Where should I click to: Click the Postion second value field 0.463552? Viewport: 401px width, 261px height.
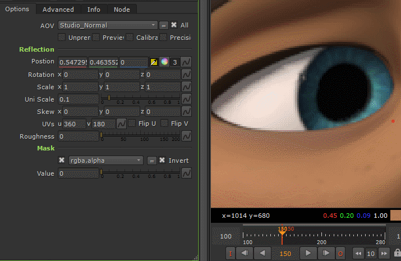tap(103, 62)
